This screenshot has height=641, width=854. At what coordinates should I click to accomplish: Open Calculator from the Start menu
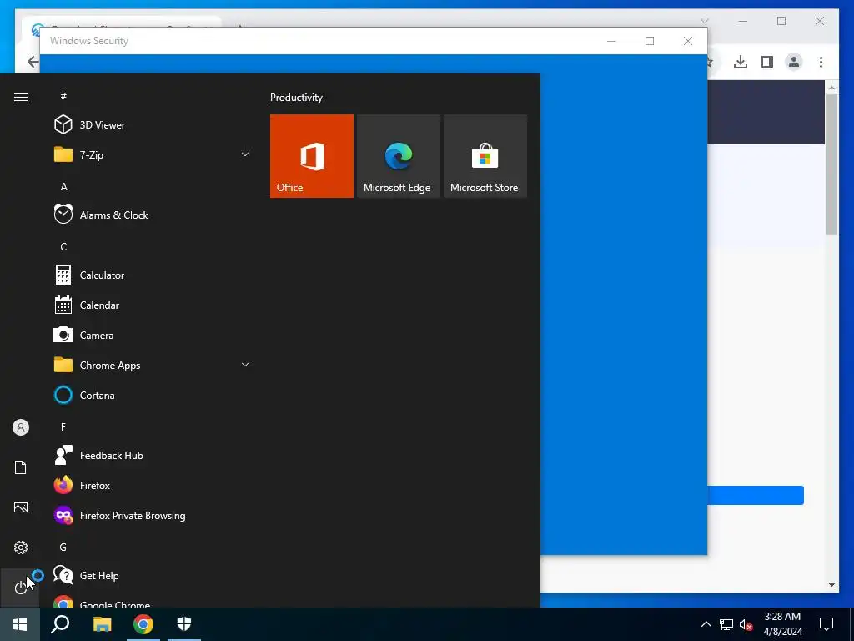point(150,275)
